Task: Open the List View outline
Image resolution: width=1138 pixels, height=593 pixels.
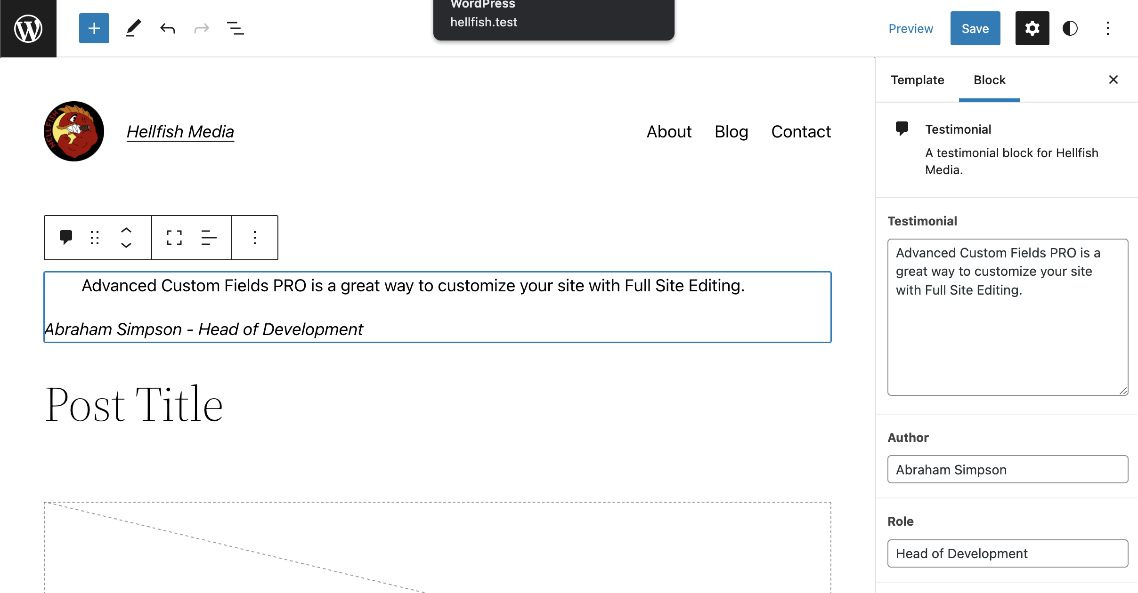Action: 236,28
